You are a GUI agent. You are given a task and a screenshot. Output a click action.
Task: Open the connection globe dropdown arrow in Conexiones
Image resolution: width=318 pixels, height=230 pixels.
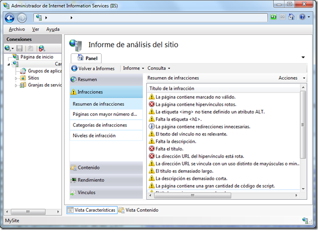(x=12, y=48)
